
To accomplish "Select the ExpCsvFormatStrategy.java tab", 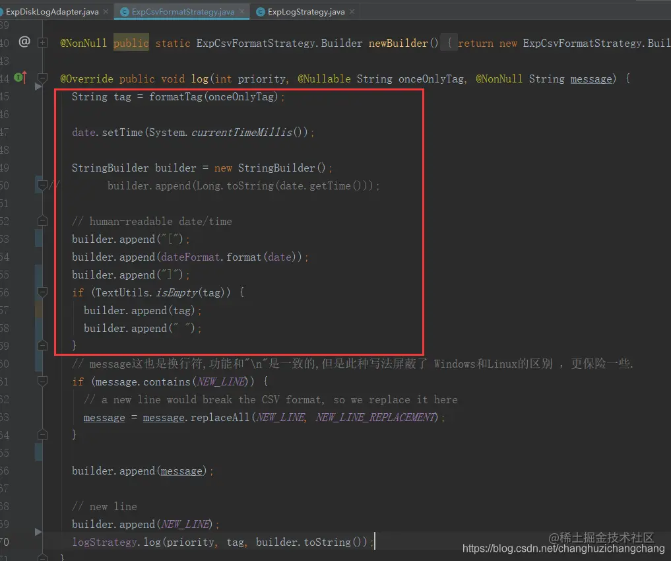I will (183, 12).
